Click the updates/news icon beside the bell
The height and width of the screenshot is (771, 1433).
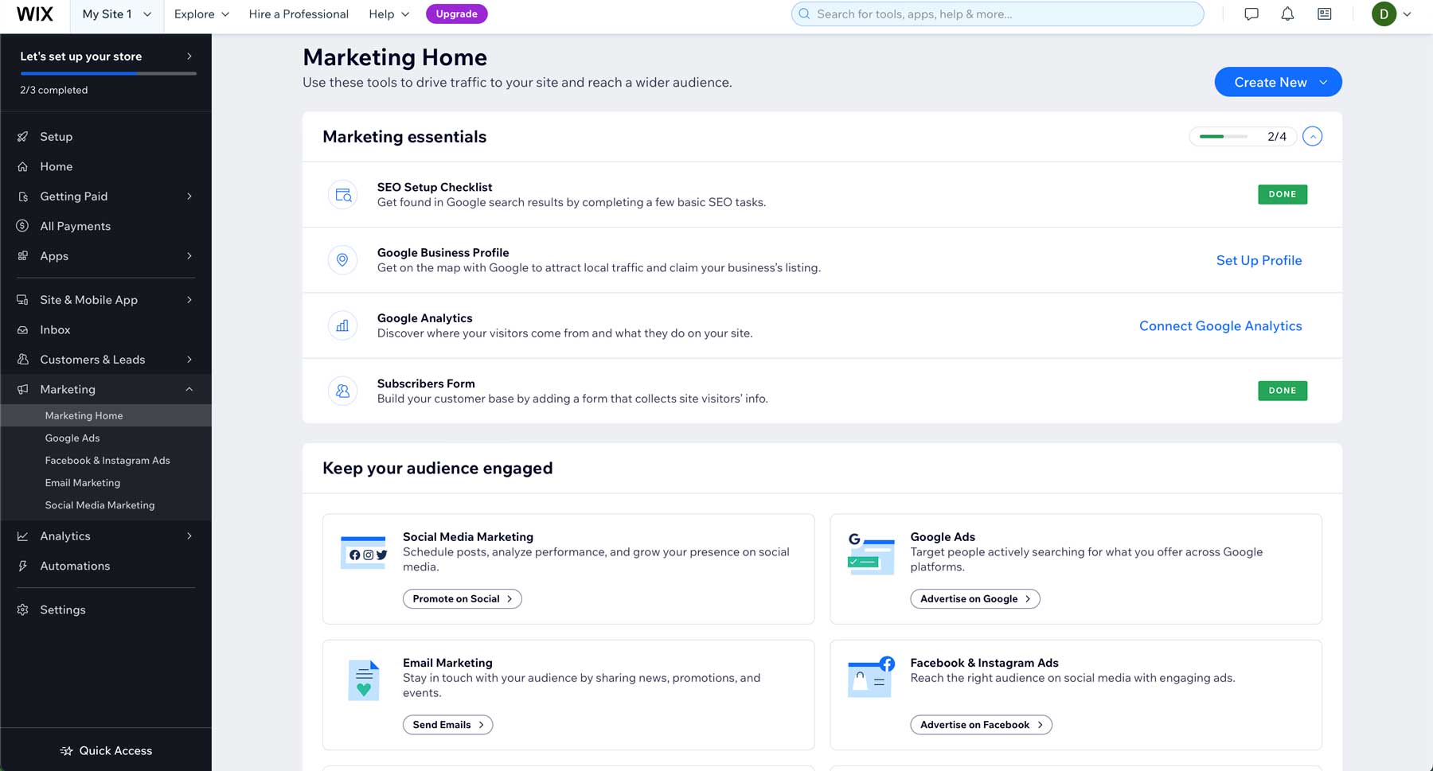pyautogui.click(x=1323, y=14)
